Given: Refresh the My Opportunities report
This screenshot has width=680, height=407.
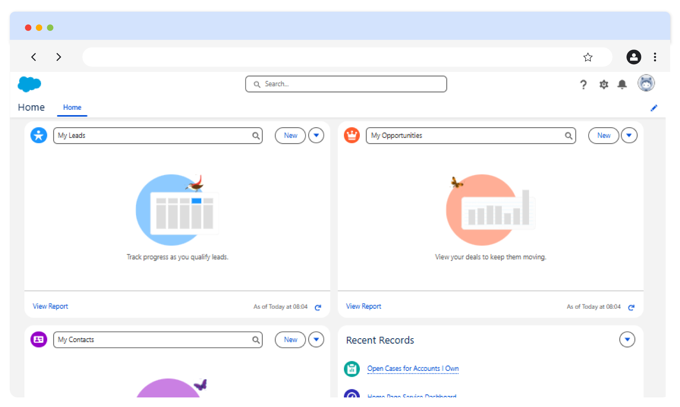Looking at the screenshot, I should click(x=631, y=307).
